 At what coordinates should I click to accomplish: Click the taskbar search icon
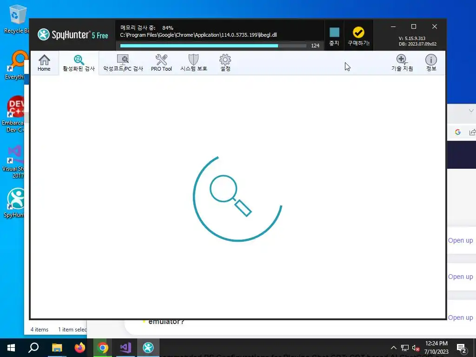click(x=33, y=348)
